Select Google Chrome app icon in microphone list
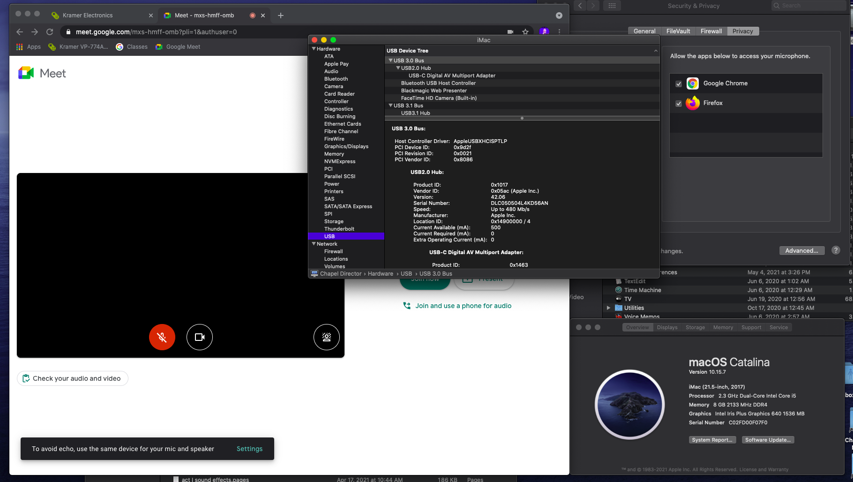 click(693, 83)
